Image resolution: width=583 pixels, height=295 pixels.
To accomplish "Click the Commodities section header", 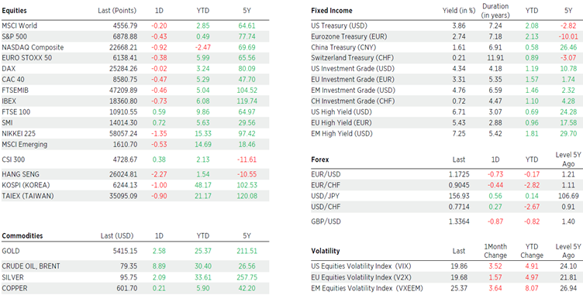I will click(22, 236).
